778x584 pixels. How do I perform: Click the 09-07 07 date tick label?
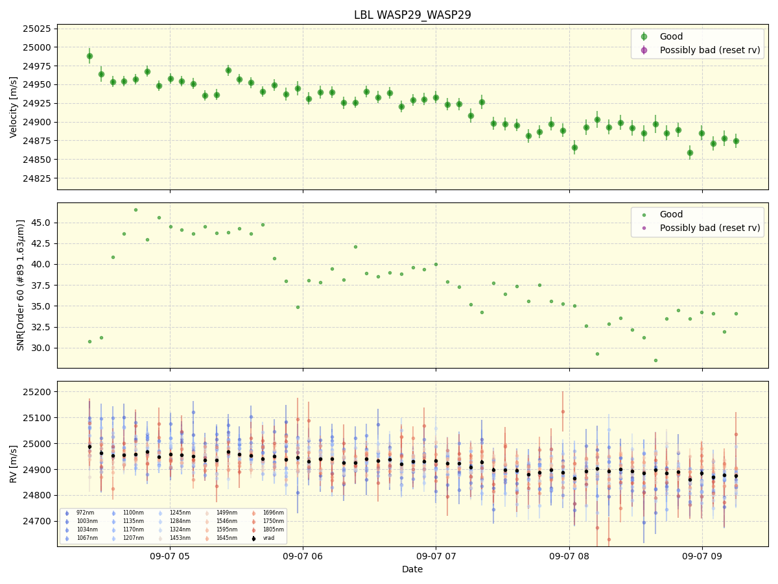[436, 555]
